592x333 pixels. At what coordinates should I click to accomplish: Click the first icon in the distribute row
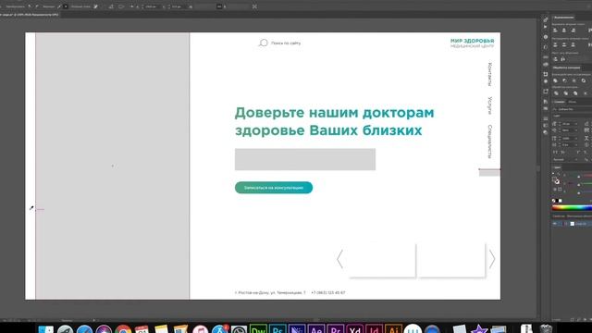[x=555, y=44]
